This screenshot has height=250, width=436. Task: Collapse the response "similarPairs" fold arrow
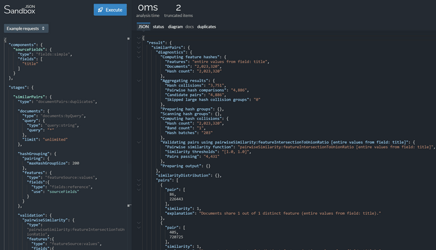pos(139,47)
